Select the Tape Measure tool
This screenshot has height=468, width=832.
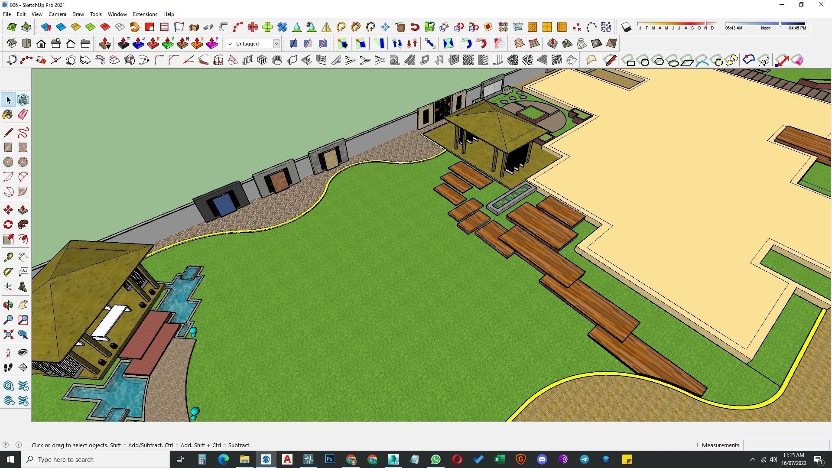tap(8, 257)
